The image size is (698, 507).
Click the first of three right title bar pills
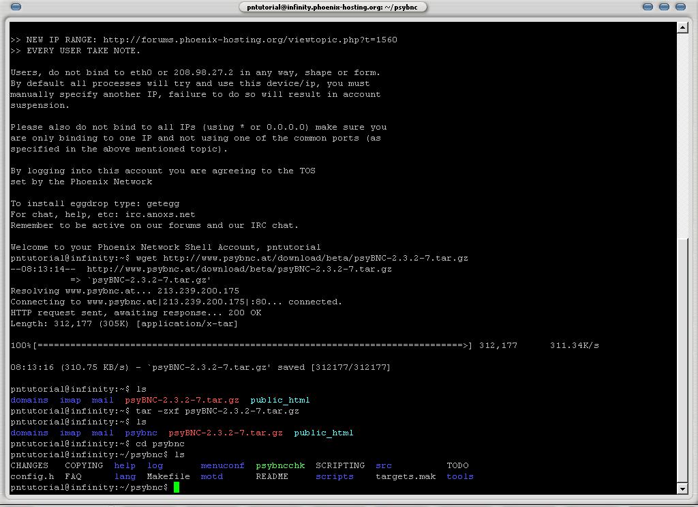tap(648, 7)
